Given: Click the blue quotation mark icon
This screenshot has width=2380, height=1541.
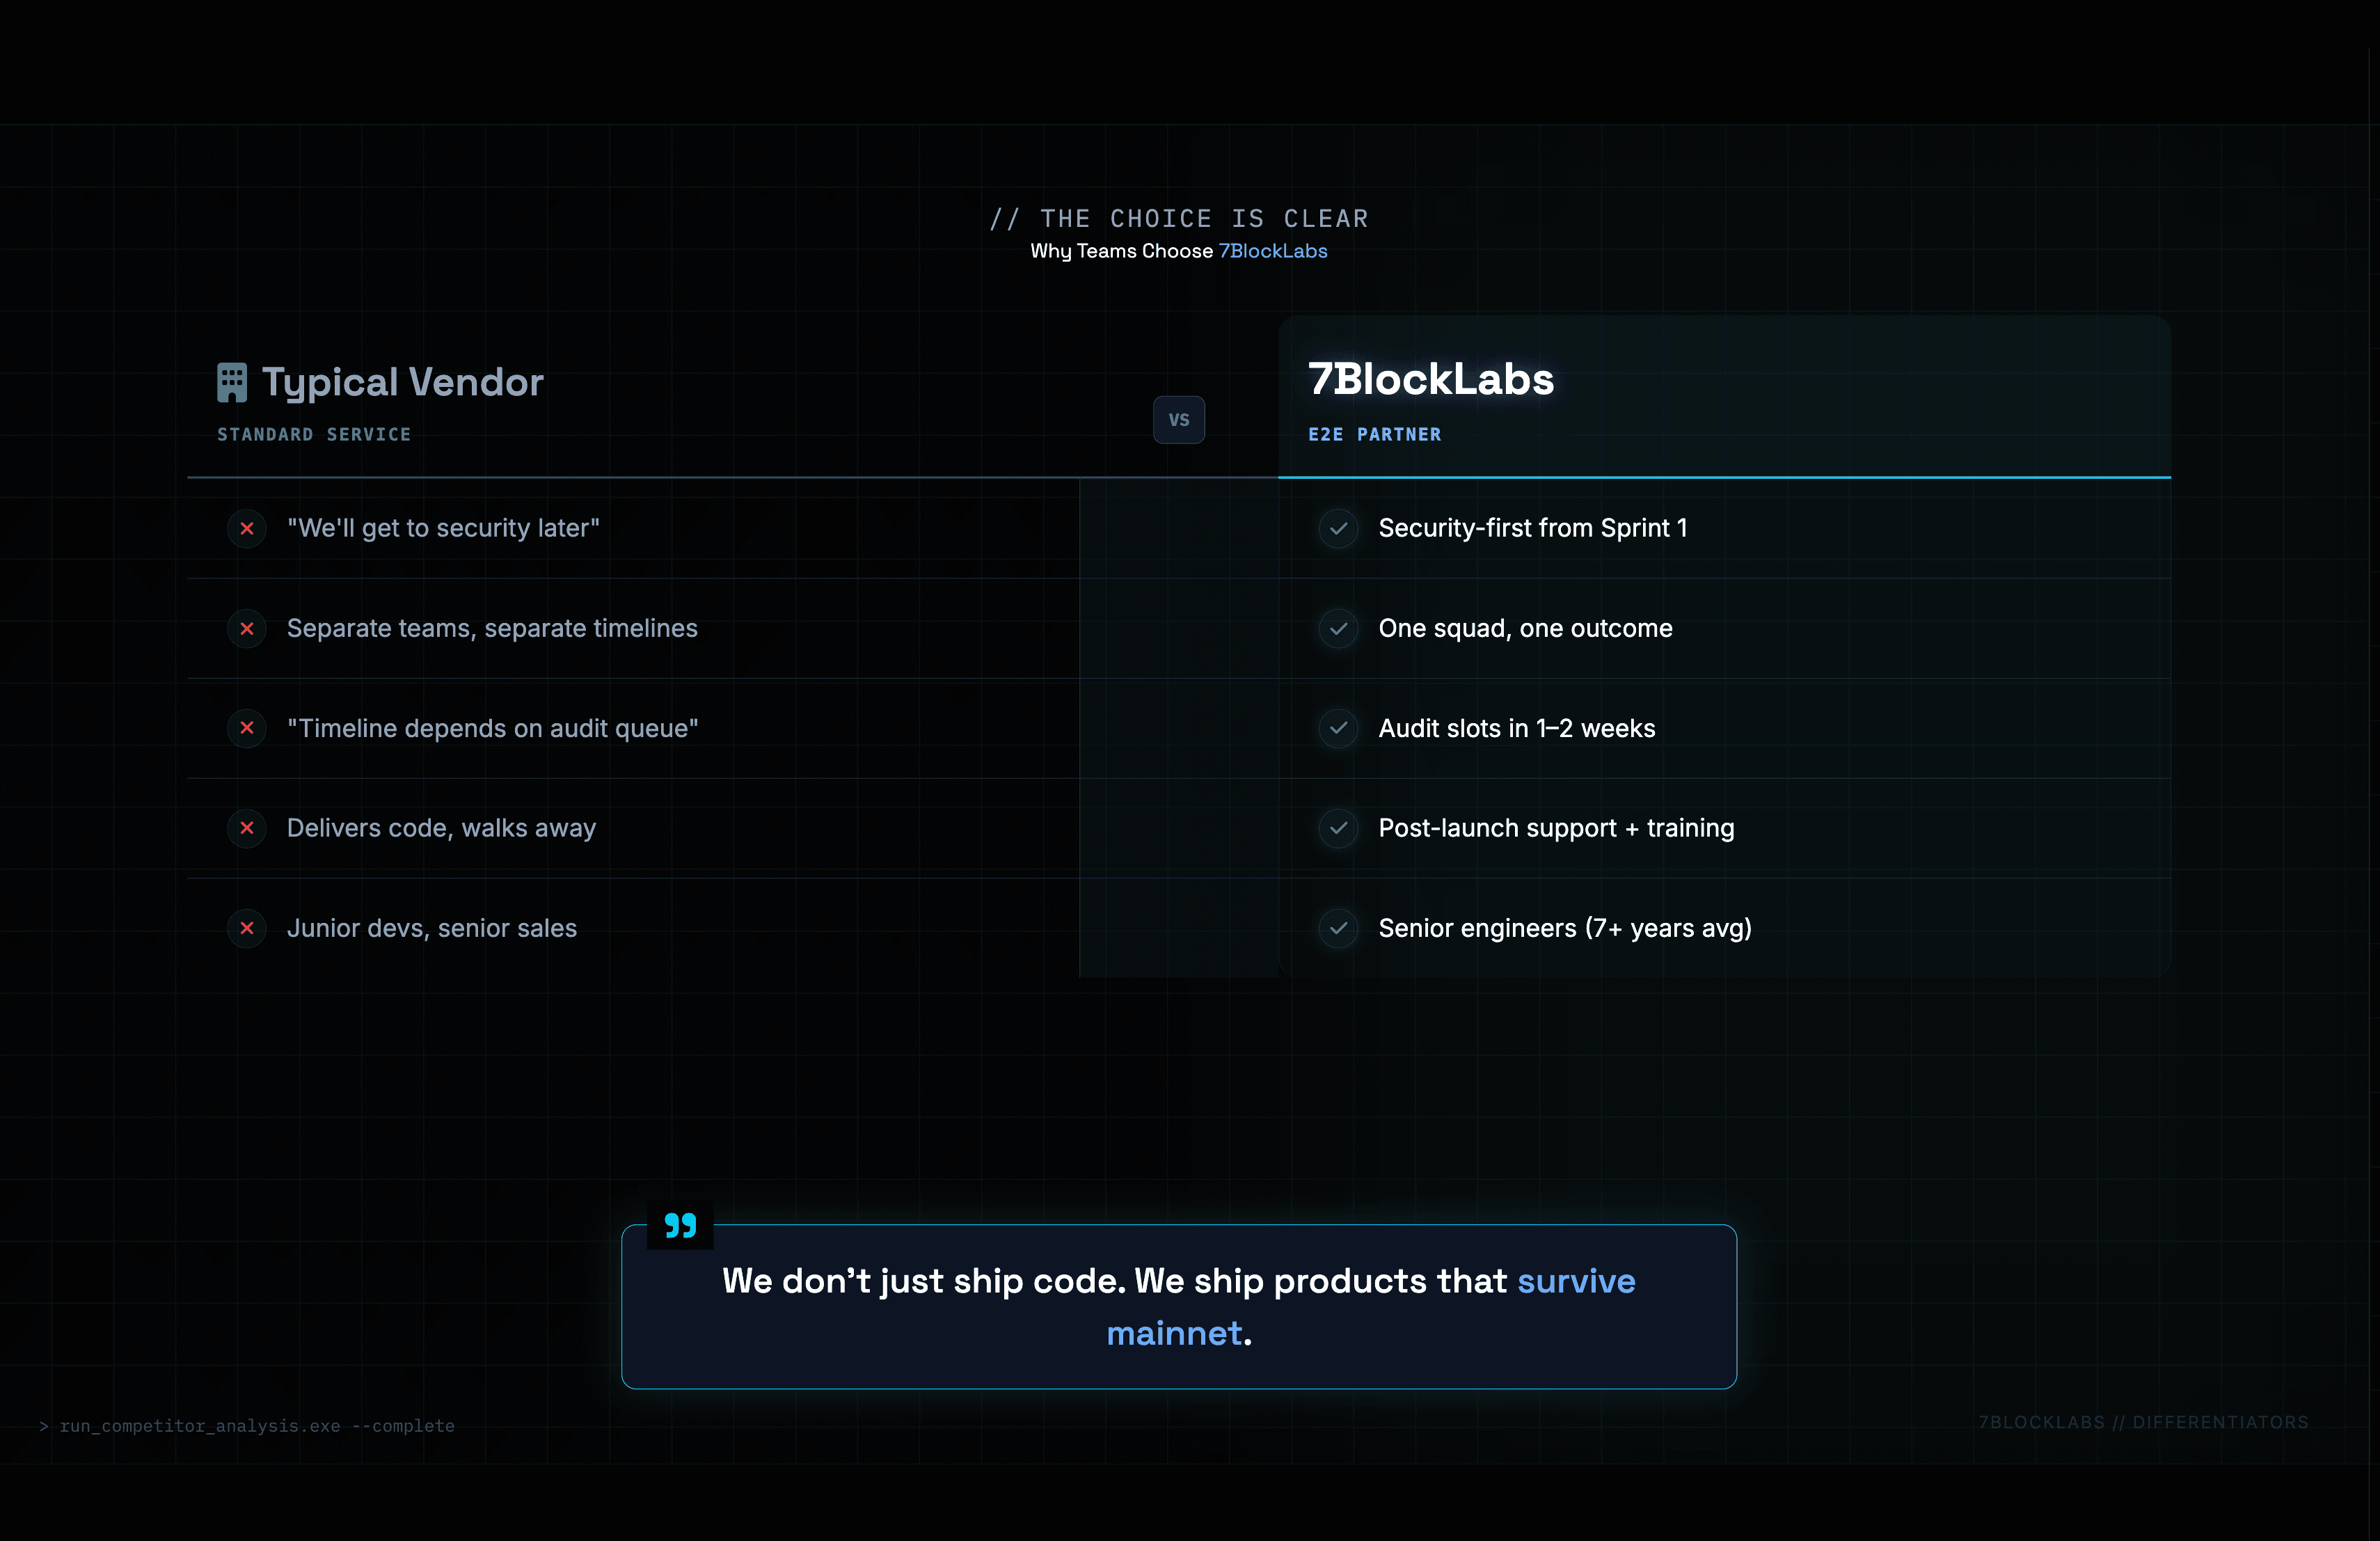Looking at the screenshot, I should click(x=680, y=1225).
